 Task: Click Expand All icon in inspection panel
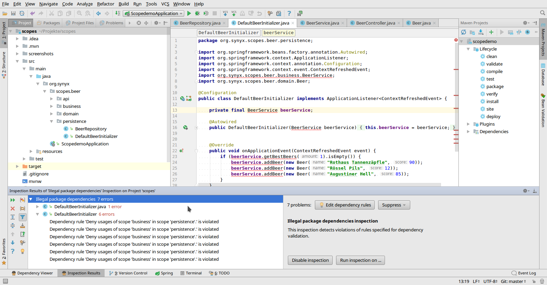tap(13, 217)
